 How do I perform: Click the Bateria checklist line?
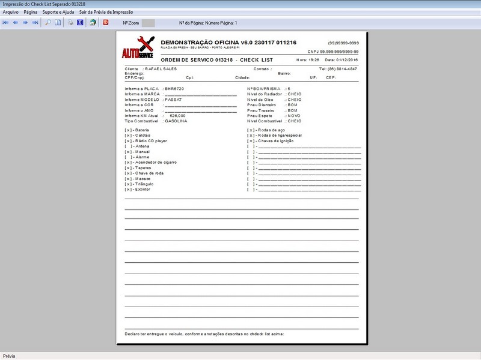click(137, 130)
